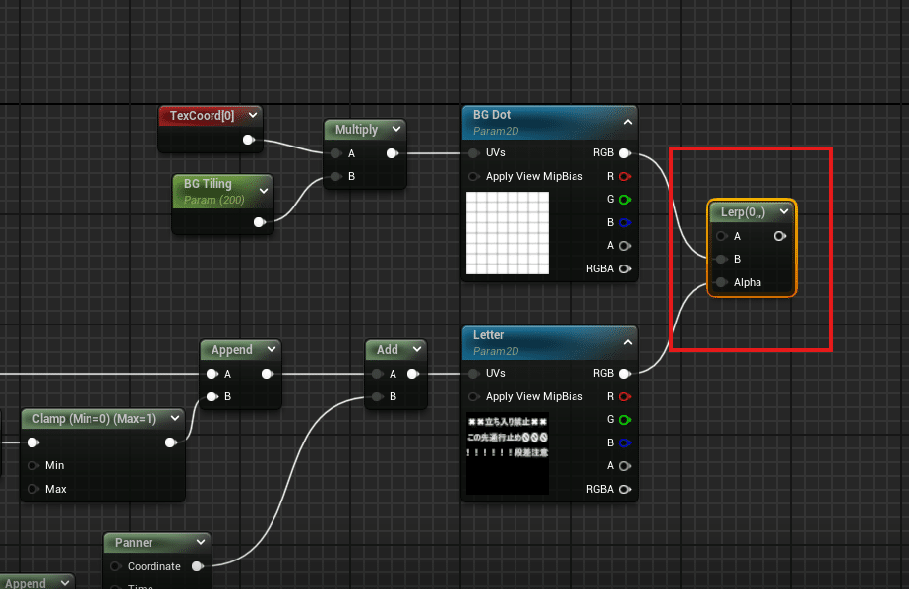Click Letter Apply View MipBias pin
909x589 pixels.
[473, 396]
